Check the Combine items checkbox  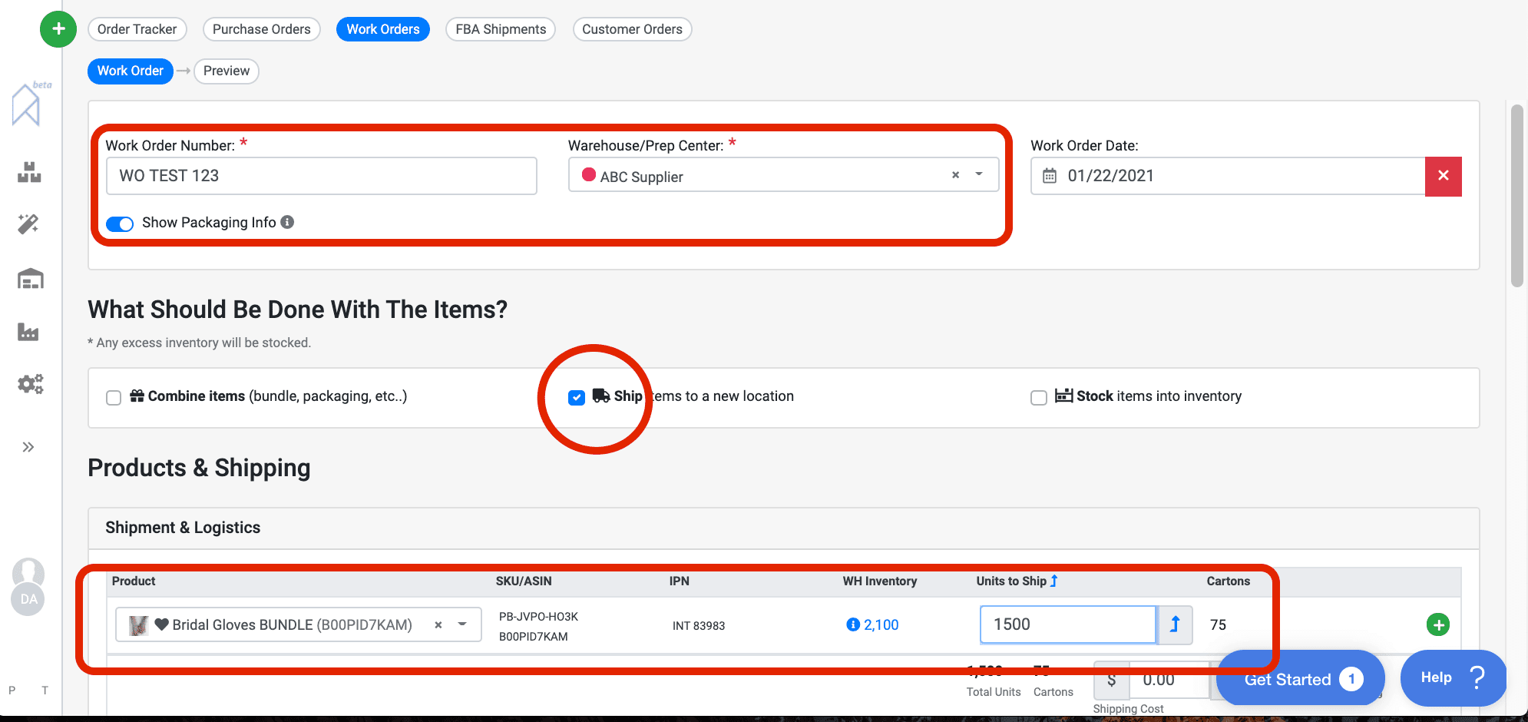tap(114, 397)
